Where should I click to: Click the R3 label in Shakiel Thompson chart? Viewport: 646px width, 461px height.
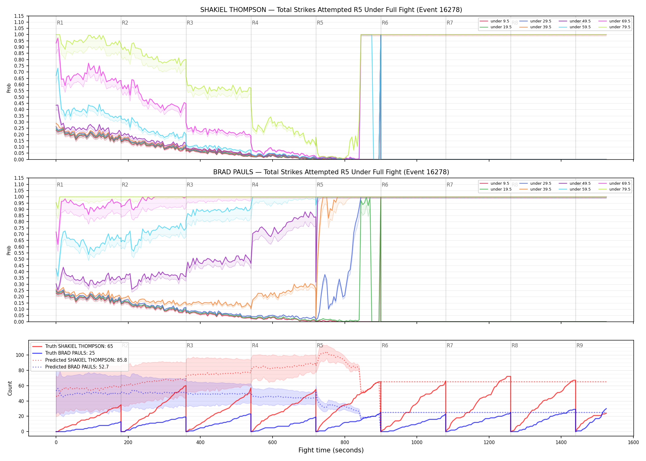pyautogui.click(x=190, y=23)
